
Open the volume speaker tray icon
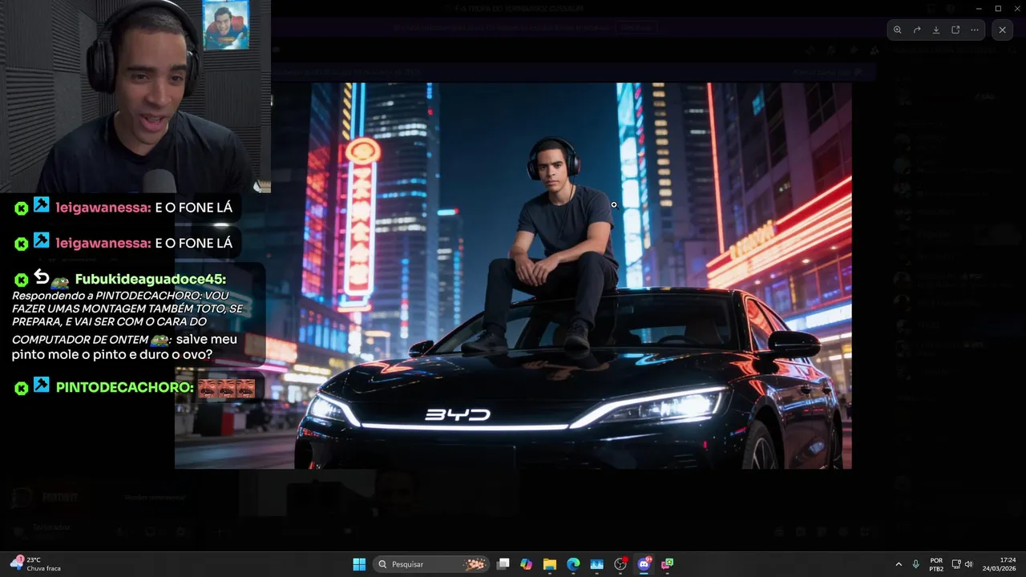coord(969,564)
